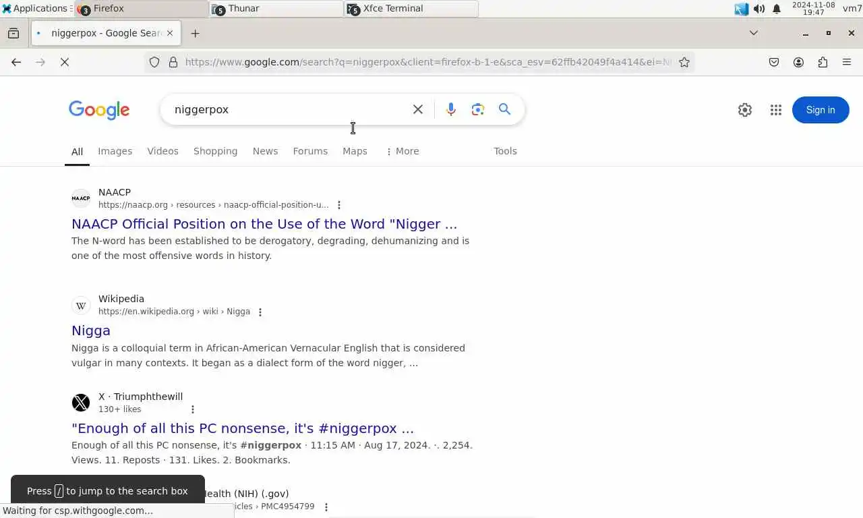The height and width of the screenshot is (518, 863).
Task: Close the current Google Search tab
Action: 170,33
